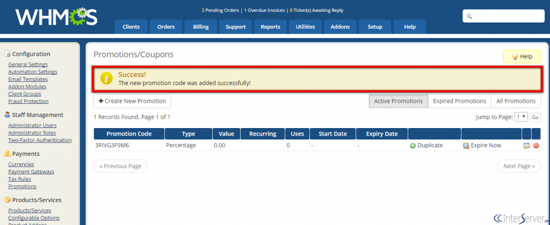The image size is (550, 225).
Task: Open Tax Rules in sidebar
Action: click(20, 179)
